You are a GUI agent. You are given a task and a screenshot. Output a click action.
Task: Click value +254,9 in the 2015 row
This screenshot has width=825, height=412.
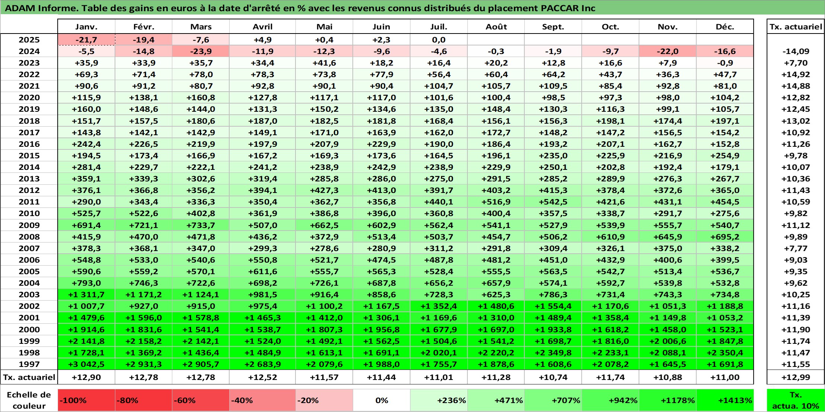coord(725,156)
